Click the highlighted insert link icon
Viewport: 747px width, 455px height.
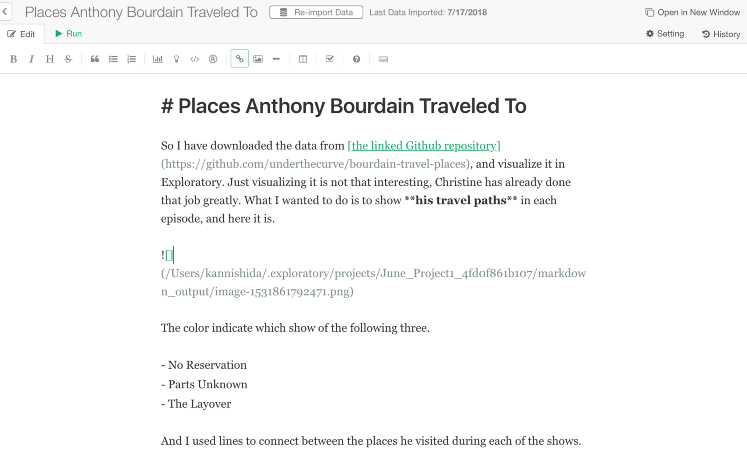click(240, 59)
